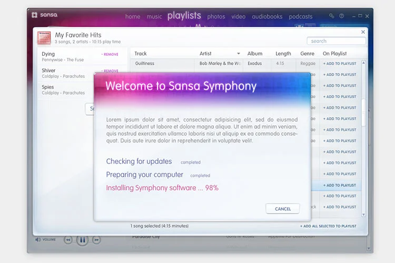Remove Shiver from the playlist

click(110, 70)
